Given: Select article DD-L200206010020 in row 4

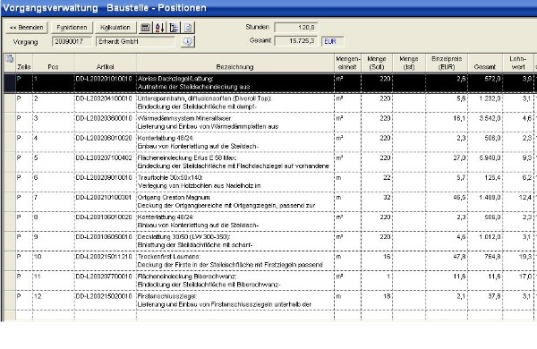Looking at the screenshot, I should tap(104, 138).
